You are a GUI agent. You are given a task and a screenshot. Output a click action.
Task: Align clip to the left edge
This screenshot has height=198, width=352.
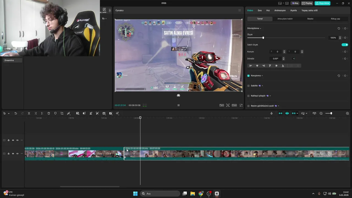(x=251, y=66)
